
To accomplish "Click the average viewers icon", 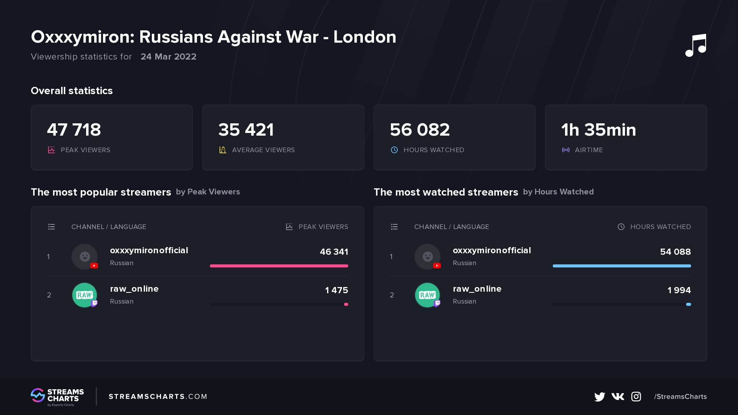I will coord(223,150).
